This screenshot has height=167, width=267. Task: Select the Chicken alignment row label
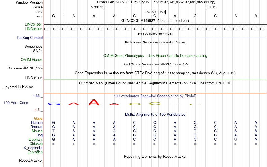[x=36, y=143]
